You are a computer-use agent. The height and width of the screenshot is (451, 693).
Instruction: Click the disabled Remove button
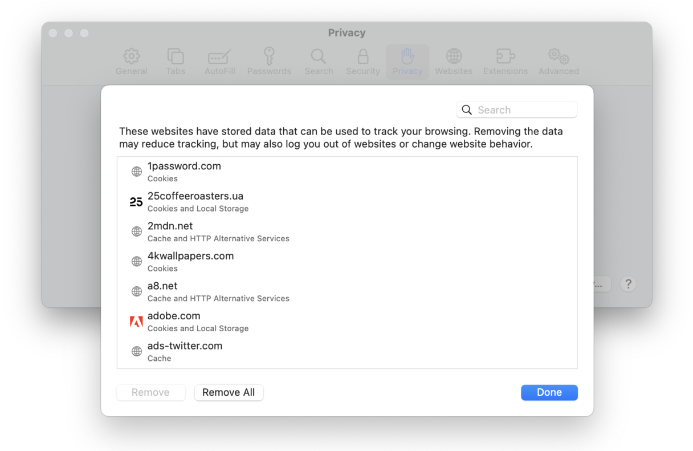tap(150, 392)
